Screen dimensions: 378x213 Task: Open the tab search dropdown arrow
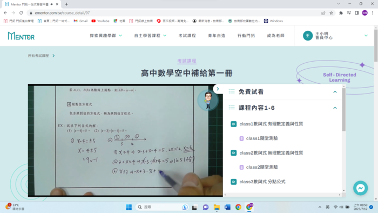[339, 4]
